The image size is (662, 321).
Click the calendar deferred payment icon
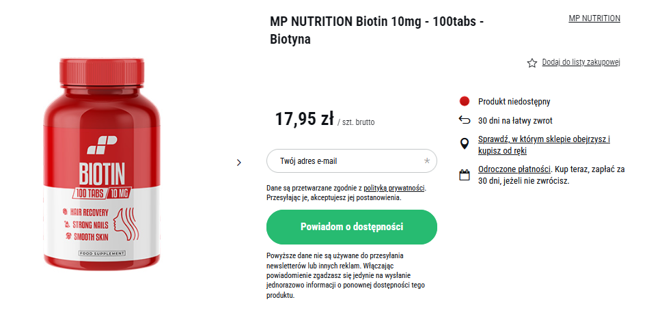(x=465, y=175)
